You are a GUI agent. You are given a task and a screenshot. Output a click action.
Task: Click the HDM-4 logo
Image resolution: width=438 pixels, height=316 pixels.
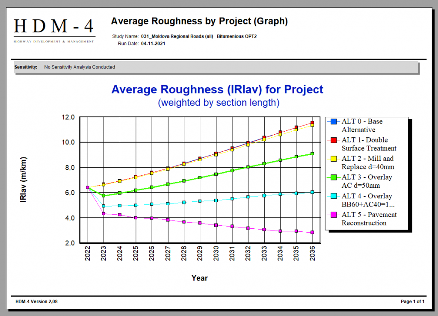point(54,29)
